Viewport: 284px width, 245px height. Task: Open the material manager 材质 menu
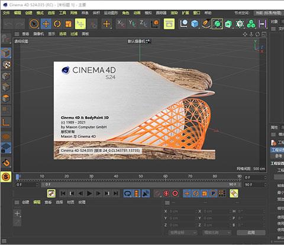click(70, 202)
